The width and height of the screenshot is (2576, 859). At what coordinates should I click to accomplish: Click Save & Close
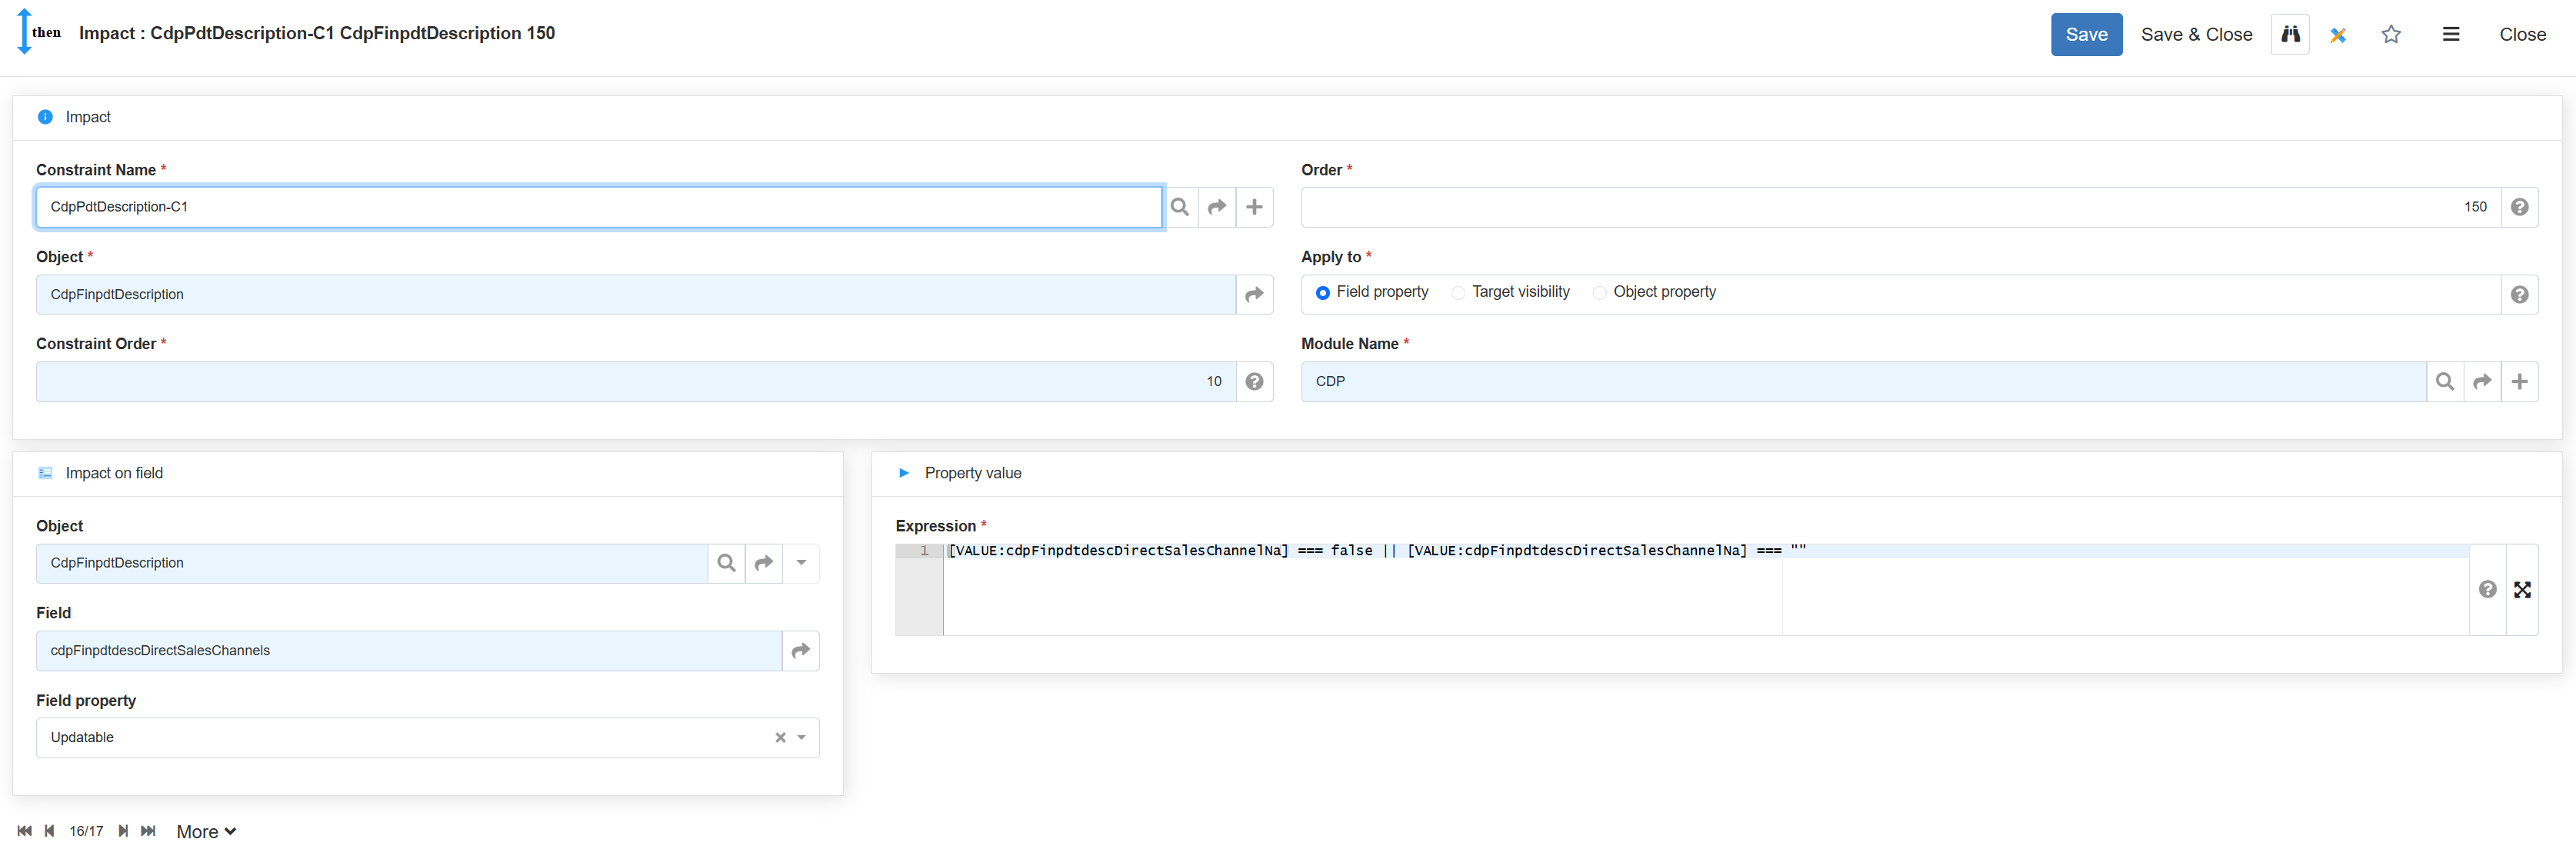(2196, 34)
